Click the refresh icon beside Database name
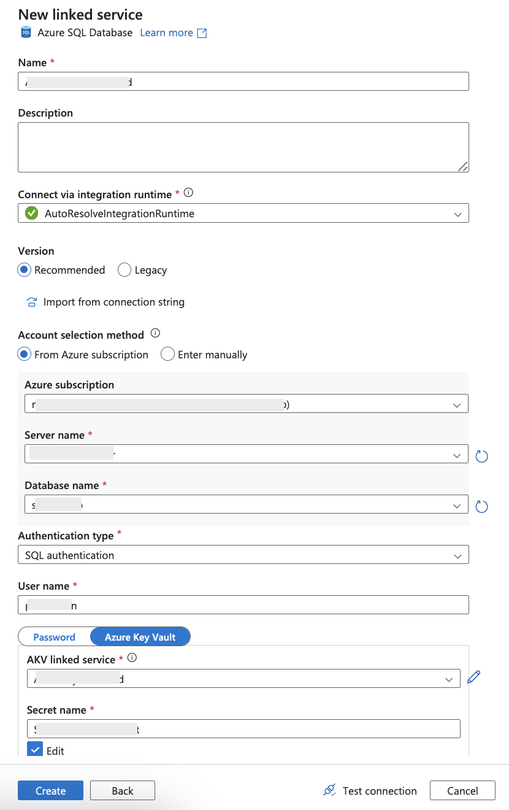The height and width of the screenshot is (810, 509). point(481,506)
